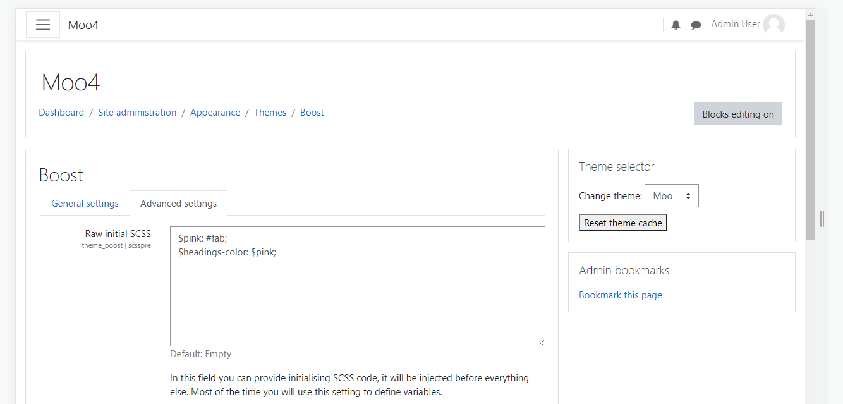Click the page vertical scrollbar thumb
The height and width of the screenshot is (404, 843).
point(810,130)
